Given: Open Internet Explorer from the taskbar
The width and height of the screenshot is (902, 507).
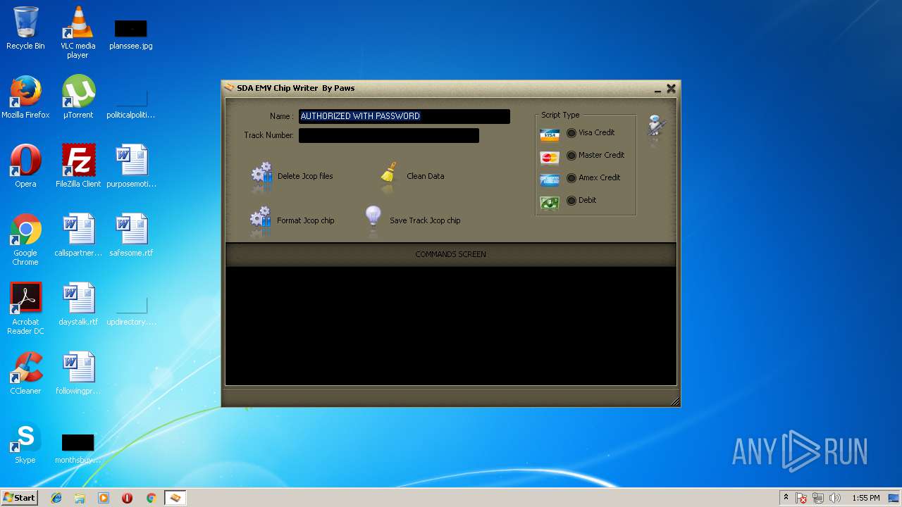Looking at the screenshot, I should 56,498.
